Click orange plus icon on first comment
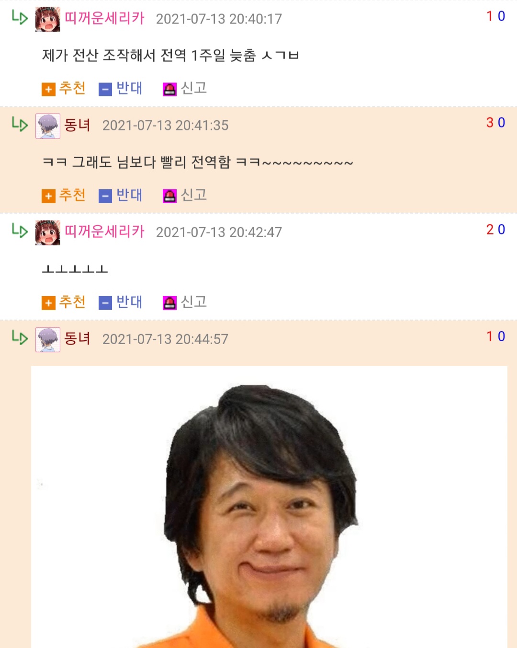This screenshot has height=648, width=517. pos(48,90)
